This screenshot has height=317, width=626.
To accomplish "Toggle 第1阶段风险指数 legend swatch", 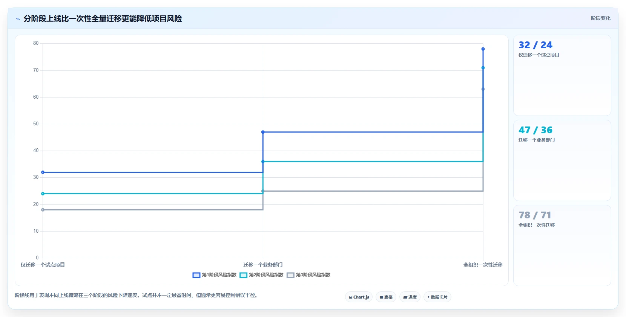I will [196, 275].
